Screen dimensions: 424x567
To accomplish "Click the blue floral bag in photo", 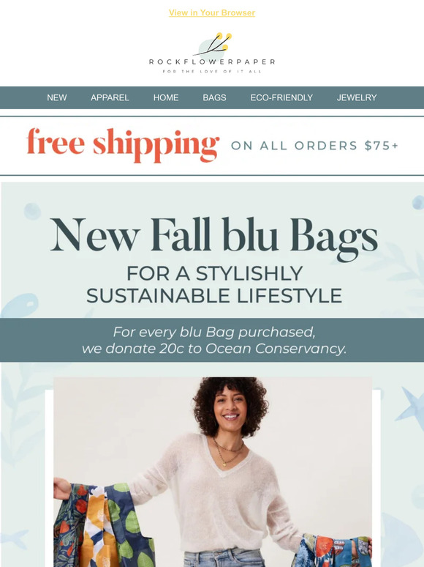I will click(332, 550).
